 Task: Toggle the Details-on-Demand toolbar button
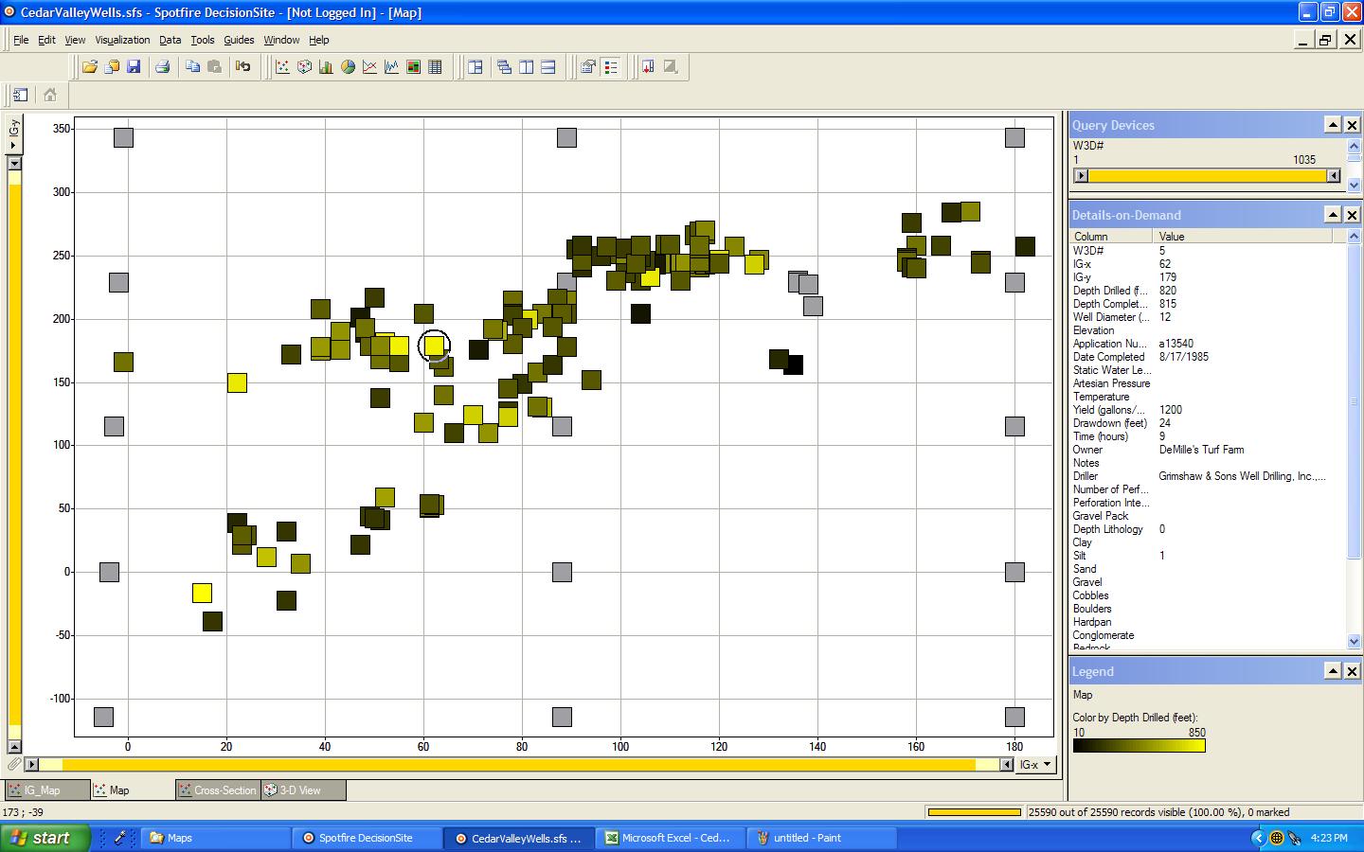pos(588,67)
